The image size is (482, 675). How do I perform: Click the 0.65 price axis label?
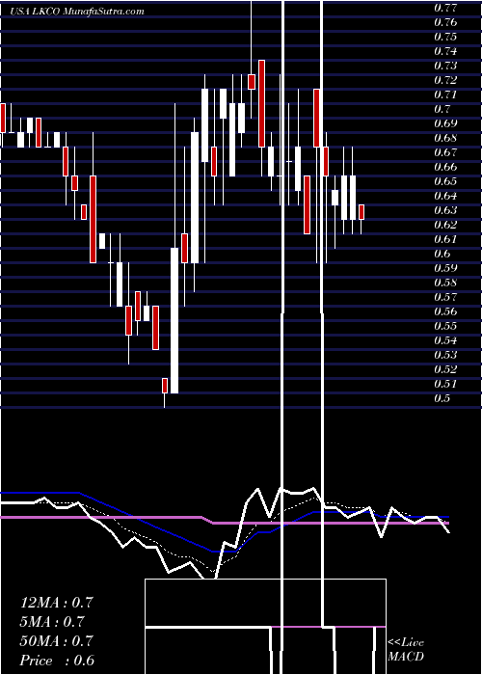pyautogui.click(x=444, y=181)
